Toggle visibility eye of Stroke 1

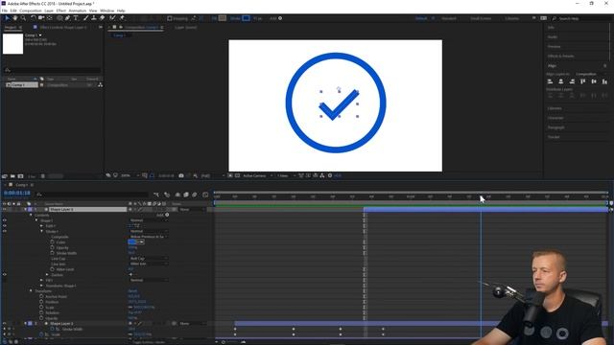tap(5, 232)
